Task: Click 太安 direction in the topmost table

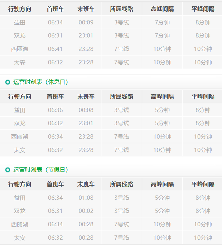Action: pyautogui.click(x=20, y=63)
